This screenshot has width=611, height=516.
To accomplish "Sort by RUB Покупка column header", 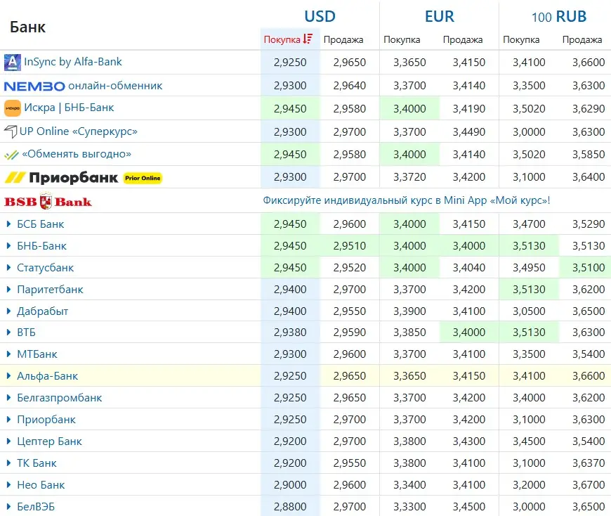I will click(521, 39).
